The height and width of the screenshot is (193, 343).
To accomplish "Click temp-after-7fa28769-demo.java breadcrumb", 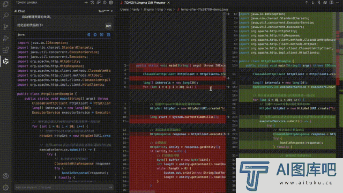I will pyautogui.click(x=204, y=10).
